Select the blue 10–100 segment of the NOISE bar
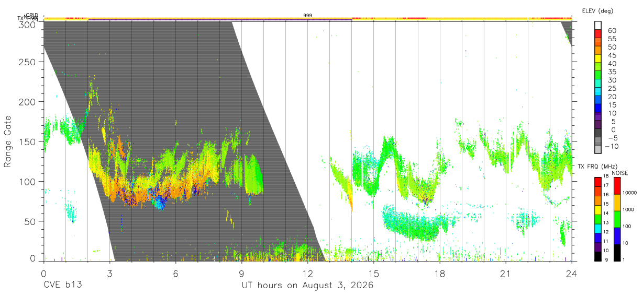Viewport: 643px width, 296px height. point(616,235)
